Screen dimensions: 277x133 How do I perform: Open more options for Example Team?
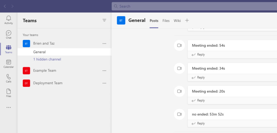click(x=104, y=71)
